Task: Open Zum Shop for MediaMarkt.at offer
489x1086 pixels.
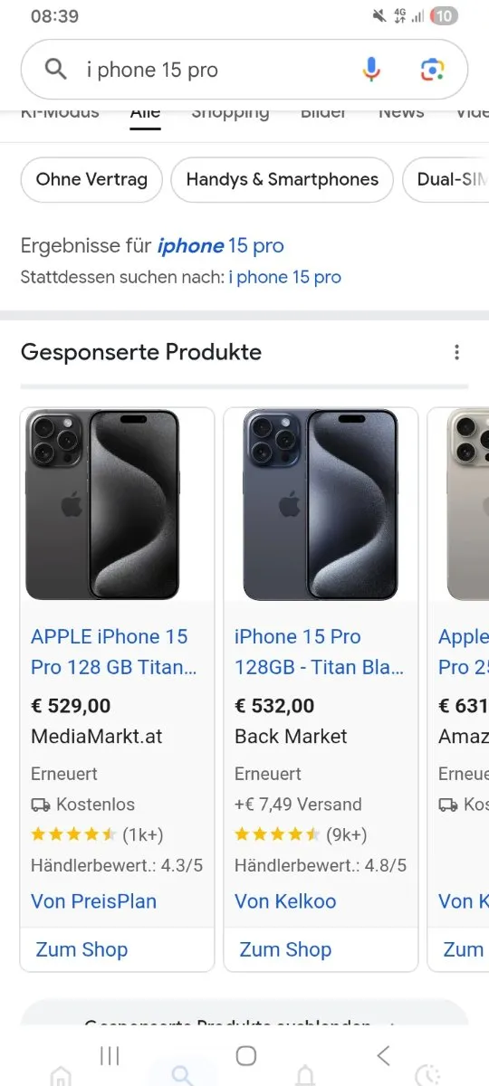Action: 81,949
